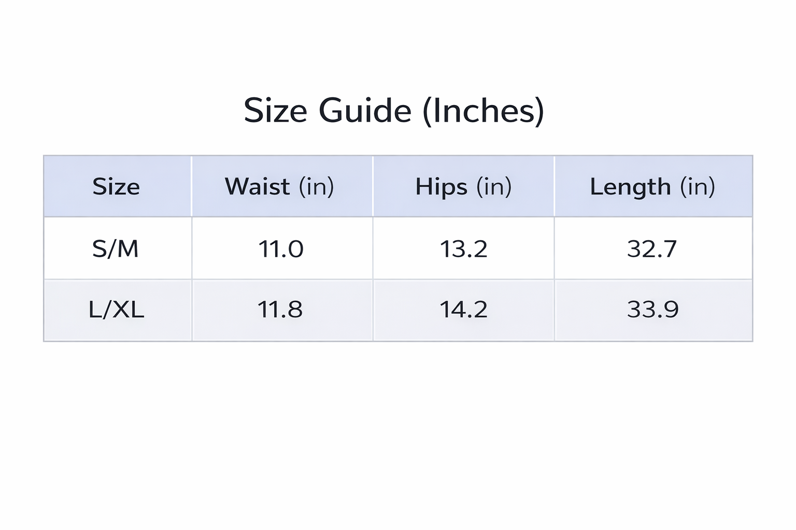Click the S/M length value 32.7
This screenshot has height=530, width=796.
[652, 249]
